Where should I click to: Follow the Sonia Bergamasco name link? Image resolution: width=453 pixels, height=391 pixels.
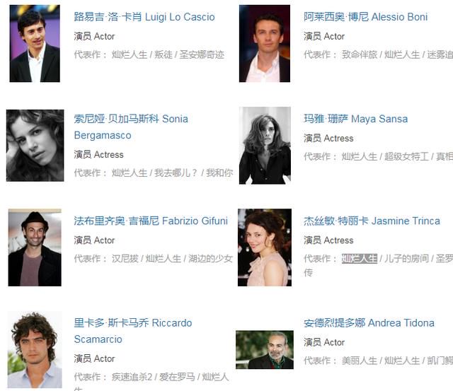point(131,127)
